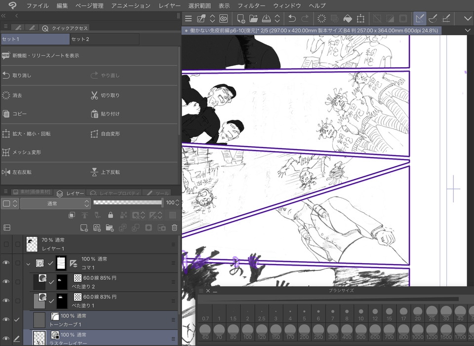Click the deselect icon in command bar
The image size is (474, 346).
pos(377,19)
